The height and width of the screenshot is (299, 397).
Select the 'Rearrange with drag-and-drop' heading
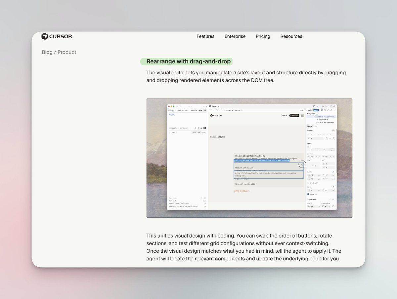(x=189, y=61)
